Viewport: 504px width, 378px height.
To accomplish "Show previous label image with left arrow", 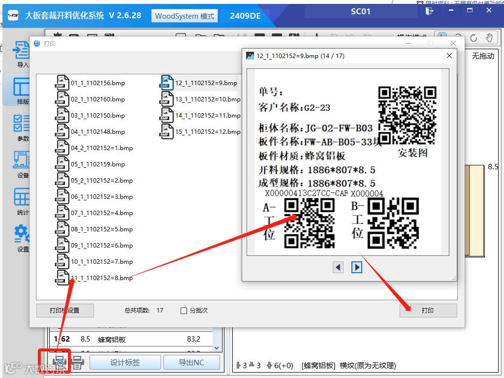I will coord(338,267).
